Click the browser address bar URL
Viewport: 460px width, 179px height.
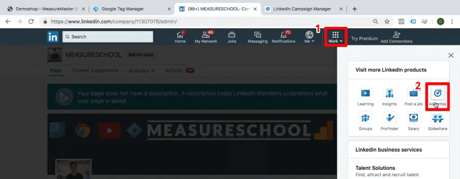click(114, 21)
